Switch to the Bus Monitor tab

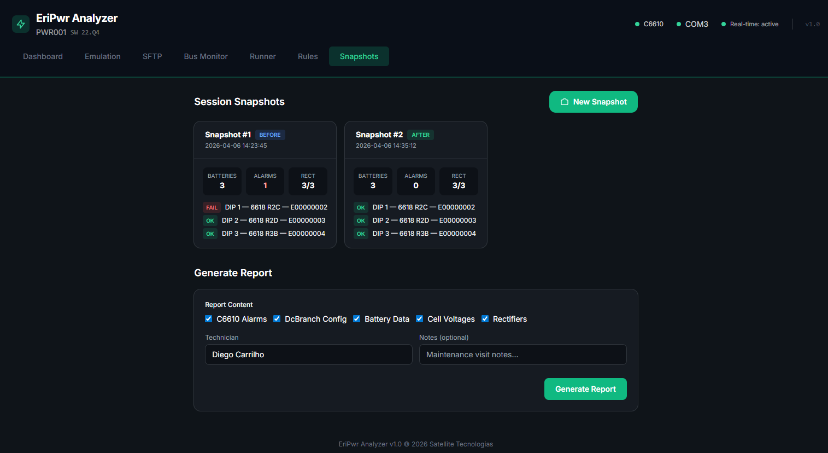click(205, 56)
